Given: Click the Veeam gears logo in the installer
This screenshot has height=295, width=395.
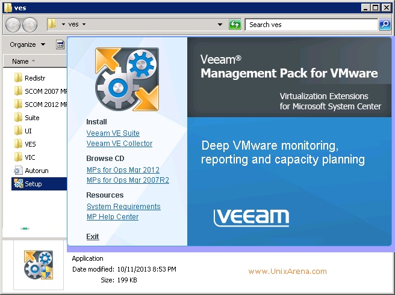Looking at the screenshot, I should (x=127, y=79).
